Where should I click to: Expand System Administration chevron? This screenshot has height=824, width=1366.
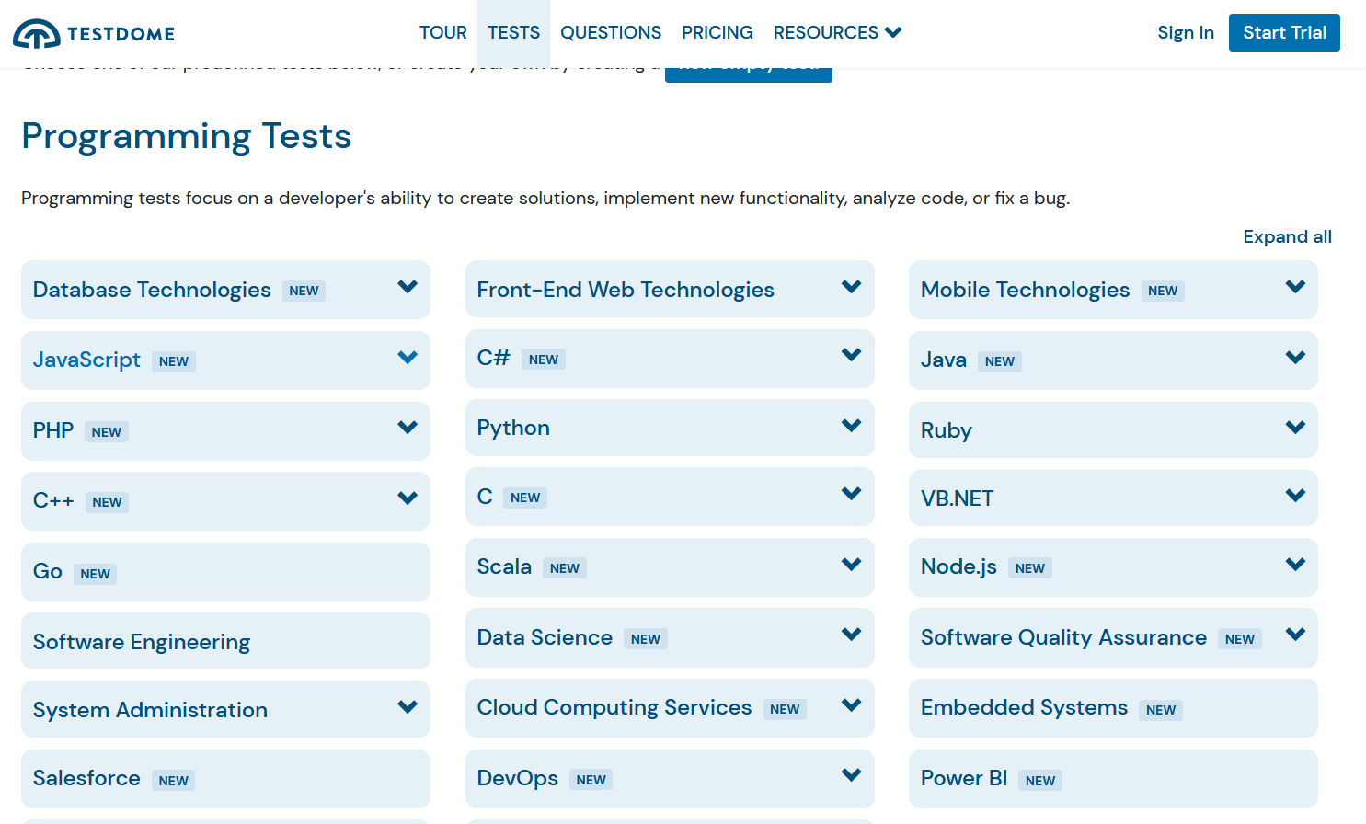[408, 707]
